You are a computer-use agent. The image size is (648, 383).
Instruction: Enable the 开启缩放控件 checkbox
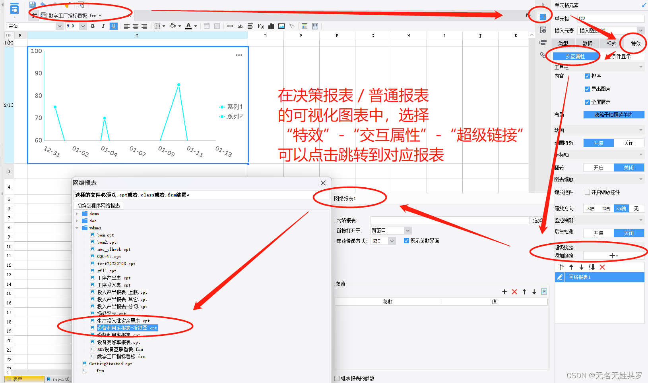(587, 192)
